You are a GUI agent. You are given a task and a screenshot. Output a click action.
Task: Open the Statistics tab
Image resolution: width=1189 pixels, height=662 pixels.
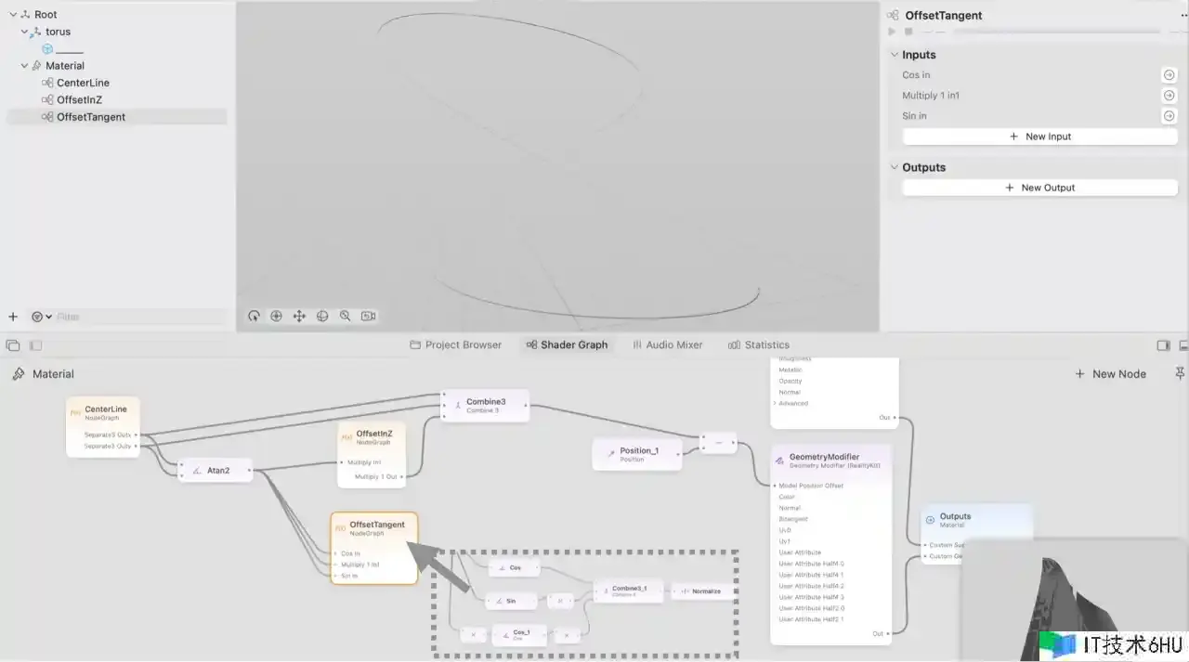[758, 344]
